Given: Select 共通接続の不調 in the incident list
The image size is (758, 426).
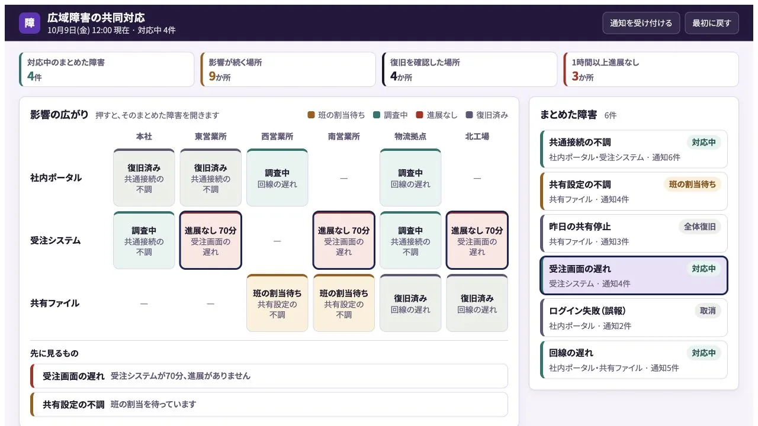Looking at the screenshot, I should pos(634,149).
